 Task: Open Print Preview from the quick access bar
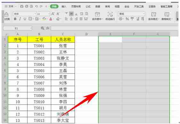coord(31,6)
